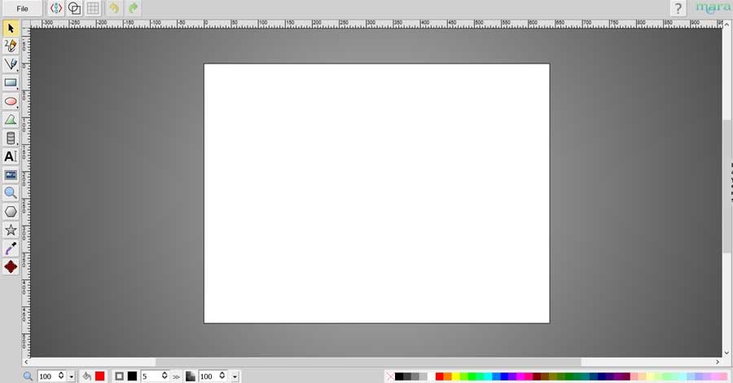
Task: Select the hexagon Polygon tool
Action: point(11,211)
